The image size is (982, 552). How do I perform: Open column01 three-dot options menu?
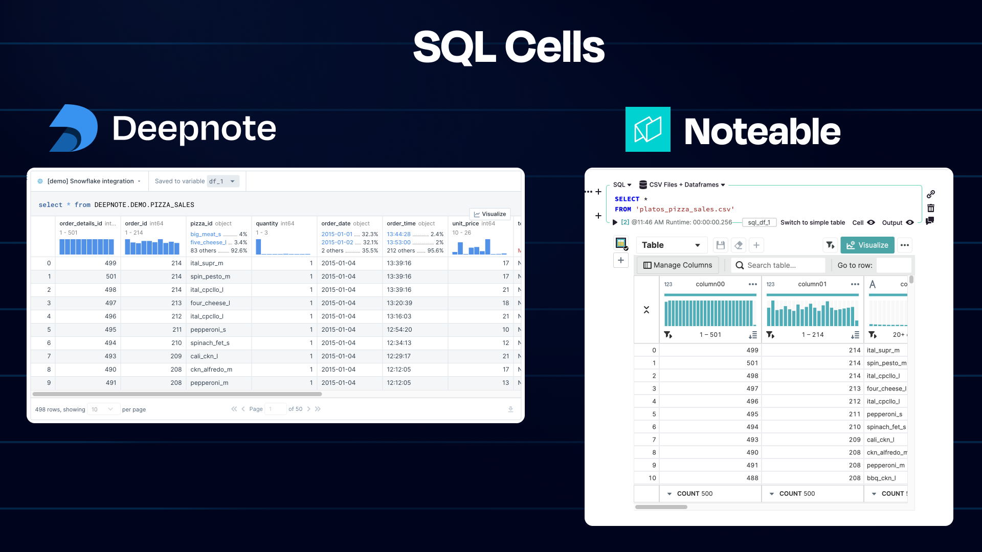pyautogui.click(x=855, y=284)
